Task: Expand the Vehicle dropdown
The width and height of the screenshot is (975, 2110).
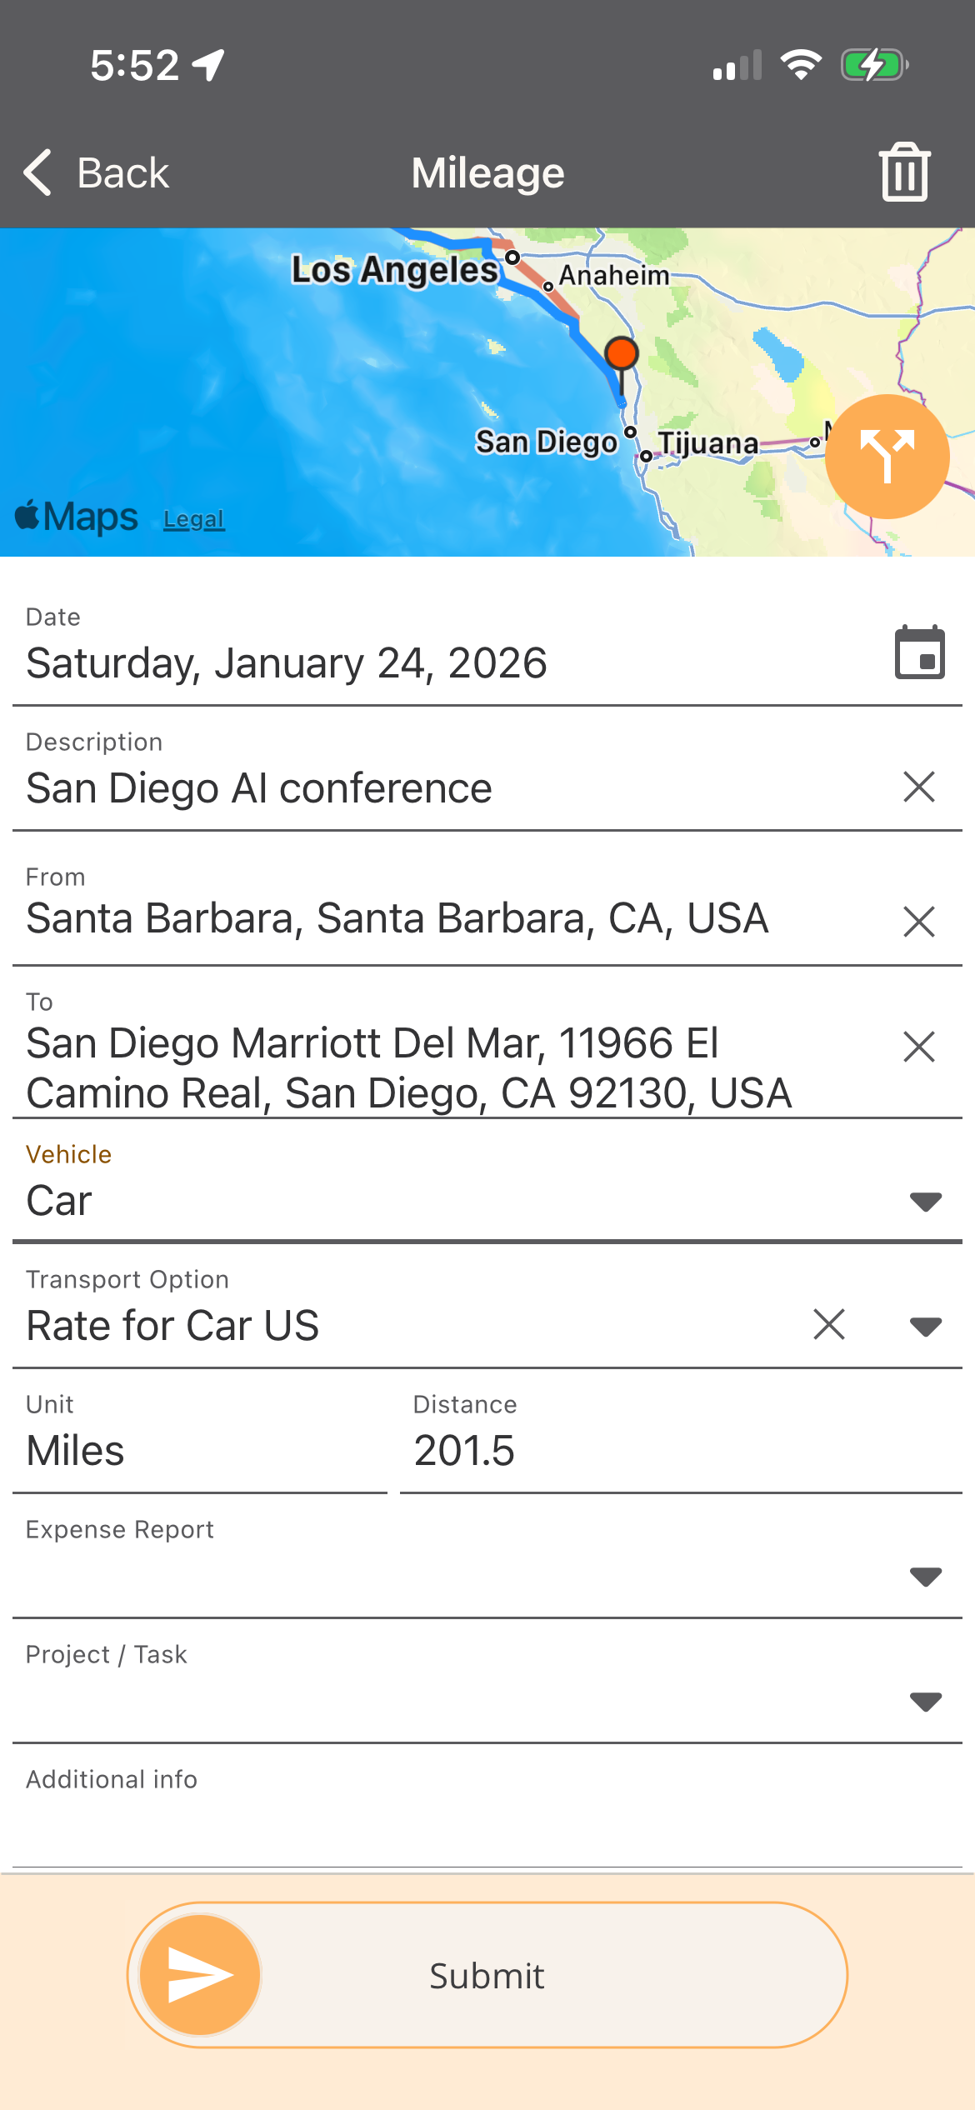Action: (925, 1201)
